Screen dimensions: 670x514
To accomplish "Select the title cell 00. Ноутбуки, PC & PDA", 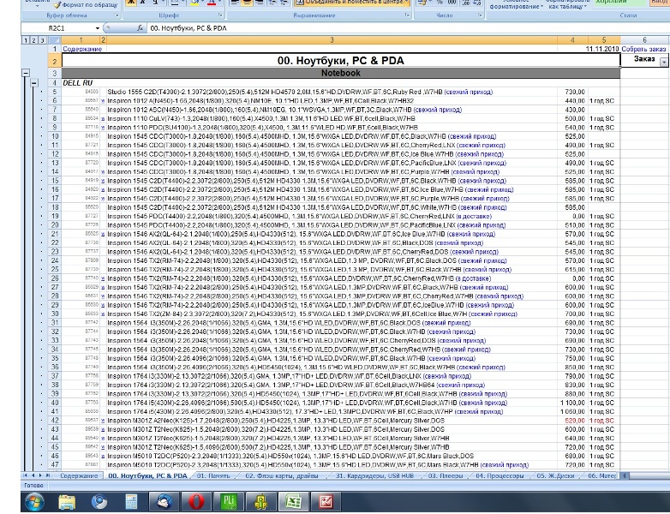I will coord(340,60).
